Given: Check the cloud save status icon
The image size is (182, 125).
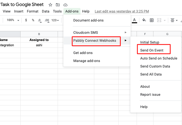Looking at the screenshot, I should point(65,5).
